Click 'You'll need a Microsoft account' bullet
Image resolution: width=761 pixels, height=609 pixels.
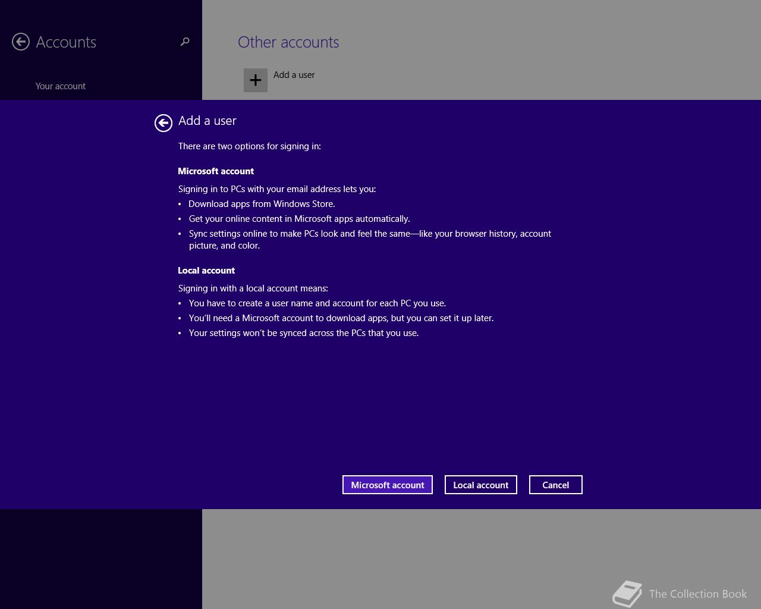click(341, 318)
